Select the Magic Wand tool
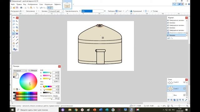This screenshot has width=200, height=112. [14, 30]
